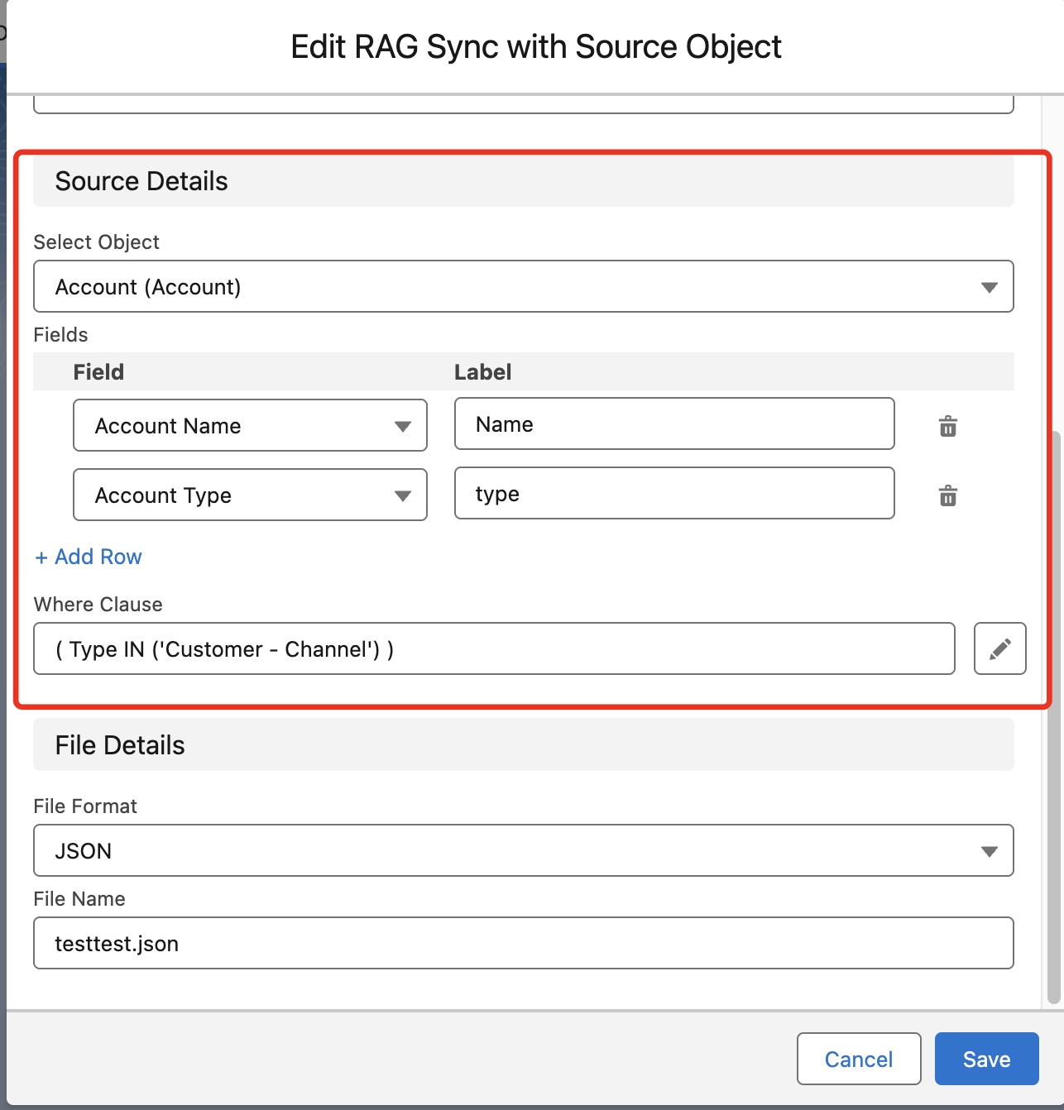The width and height of the screenshot is (1064, 1110).
Task: Open the Select Object dropdown
Action: click(x=523, y=287)
